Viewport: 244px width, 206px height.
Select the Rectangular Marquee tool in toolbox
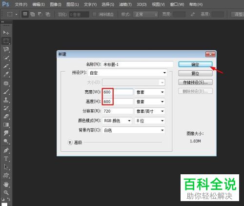(6, 41)
